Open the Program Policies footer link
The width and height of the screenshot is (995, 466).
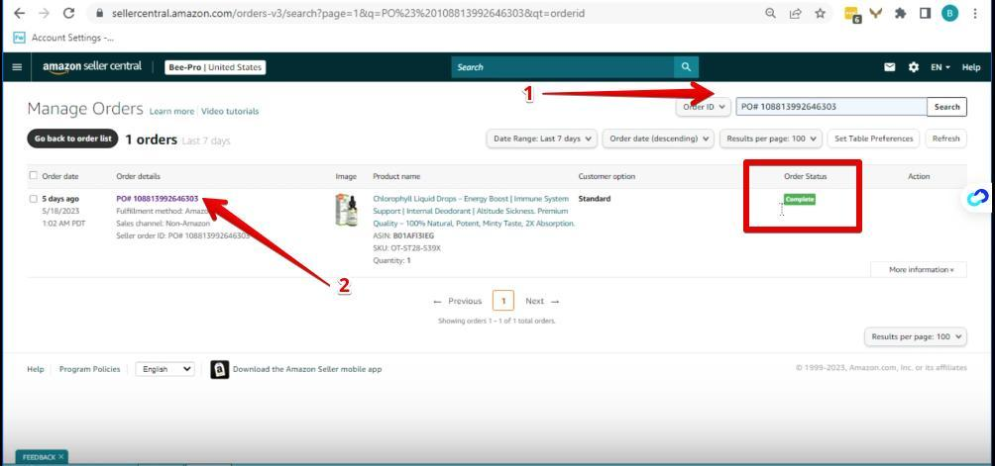coord(89,369)
